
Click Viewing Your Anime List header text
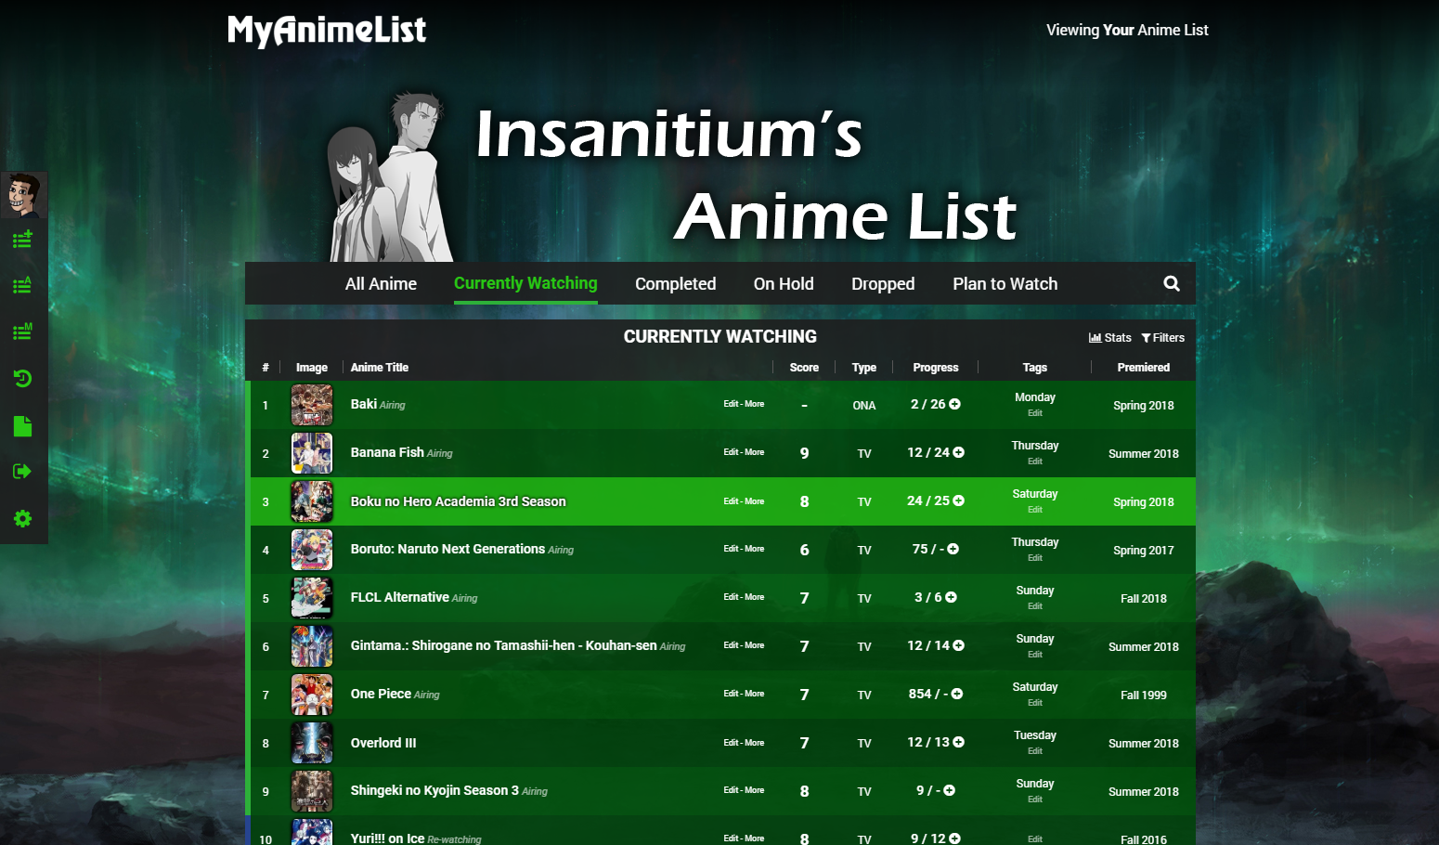[1127, 30]
